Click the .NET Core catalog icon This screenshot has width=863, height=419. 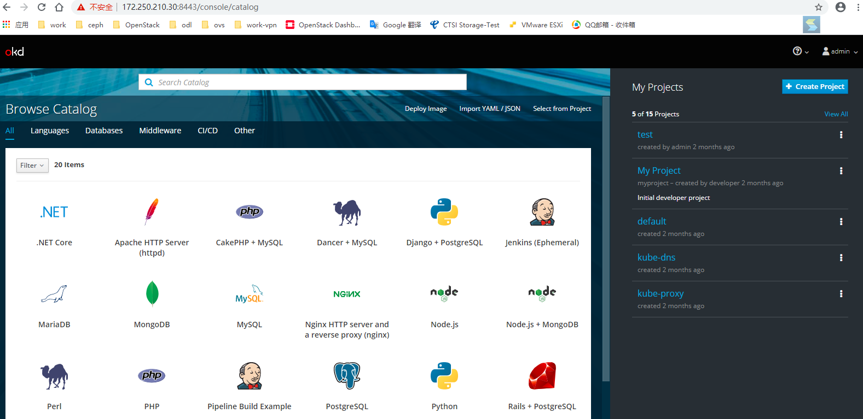pyautogui.click(x=54, y=212)
